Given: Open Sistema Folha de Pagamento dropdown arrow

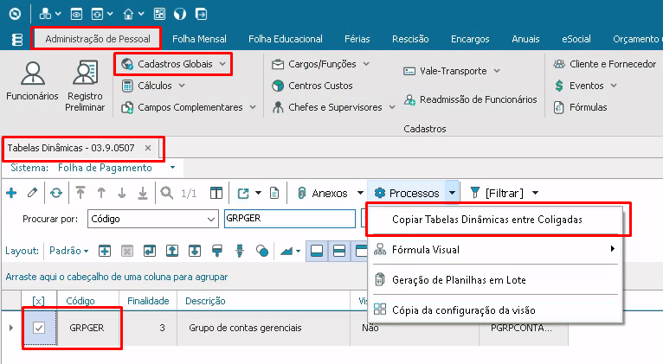Looking at the screenshot, I should (x=172, y=168).
